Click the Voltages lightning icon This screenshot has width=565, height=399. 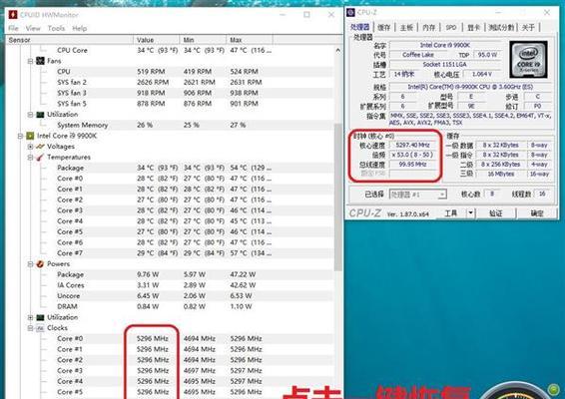click(x=40, y=147)
